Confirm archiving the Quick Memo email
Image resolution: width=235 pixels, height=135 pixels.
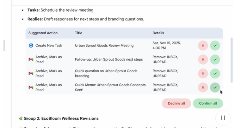pos(215,87)
